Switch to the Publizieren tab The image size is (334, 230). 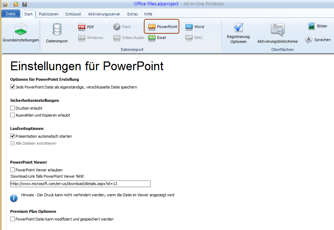coord(49,14)
